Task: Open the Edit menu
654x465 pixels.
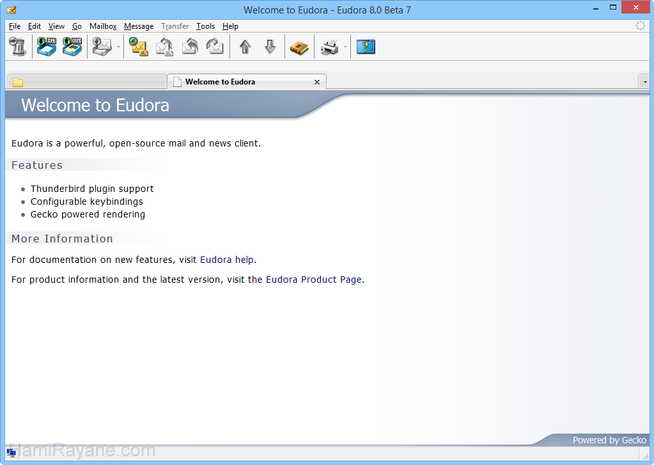Action: tap(34, 26)
